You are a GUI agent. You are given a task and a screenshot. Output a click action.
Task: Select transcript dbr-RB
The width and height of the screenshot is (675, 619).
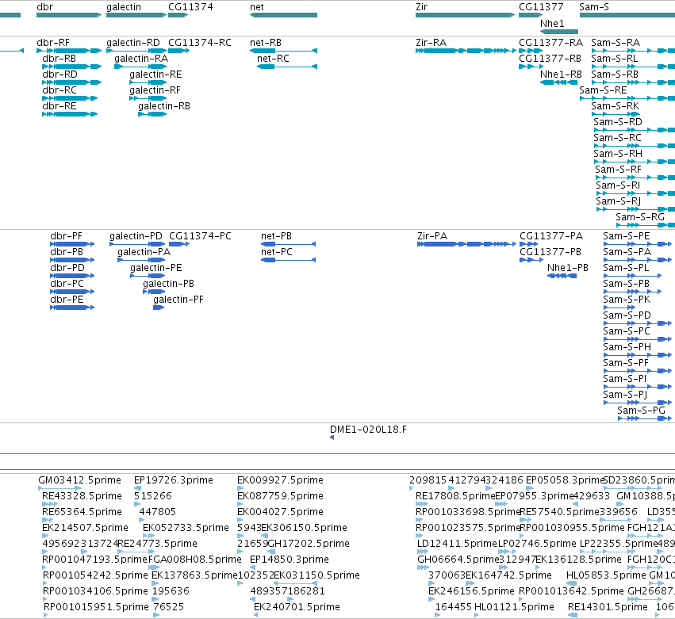(x=72, y=67)
